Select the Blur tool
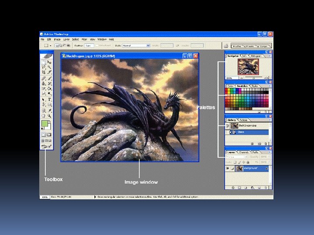The width and height of the screenshot is (314, 235). pos(44,93)
